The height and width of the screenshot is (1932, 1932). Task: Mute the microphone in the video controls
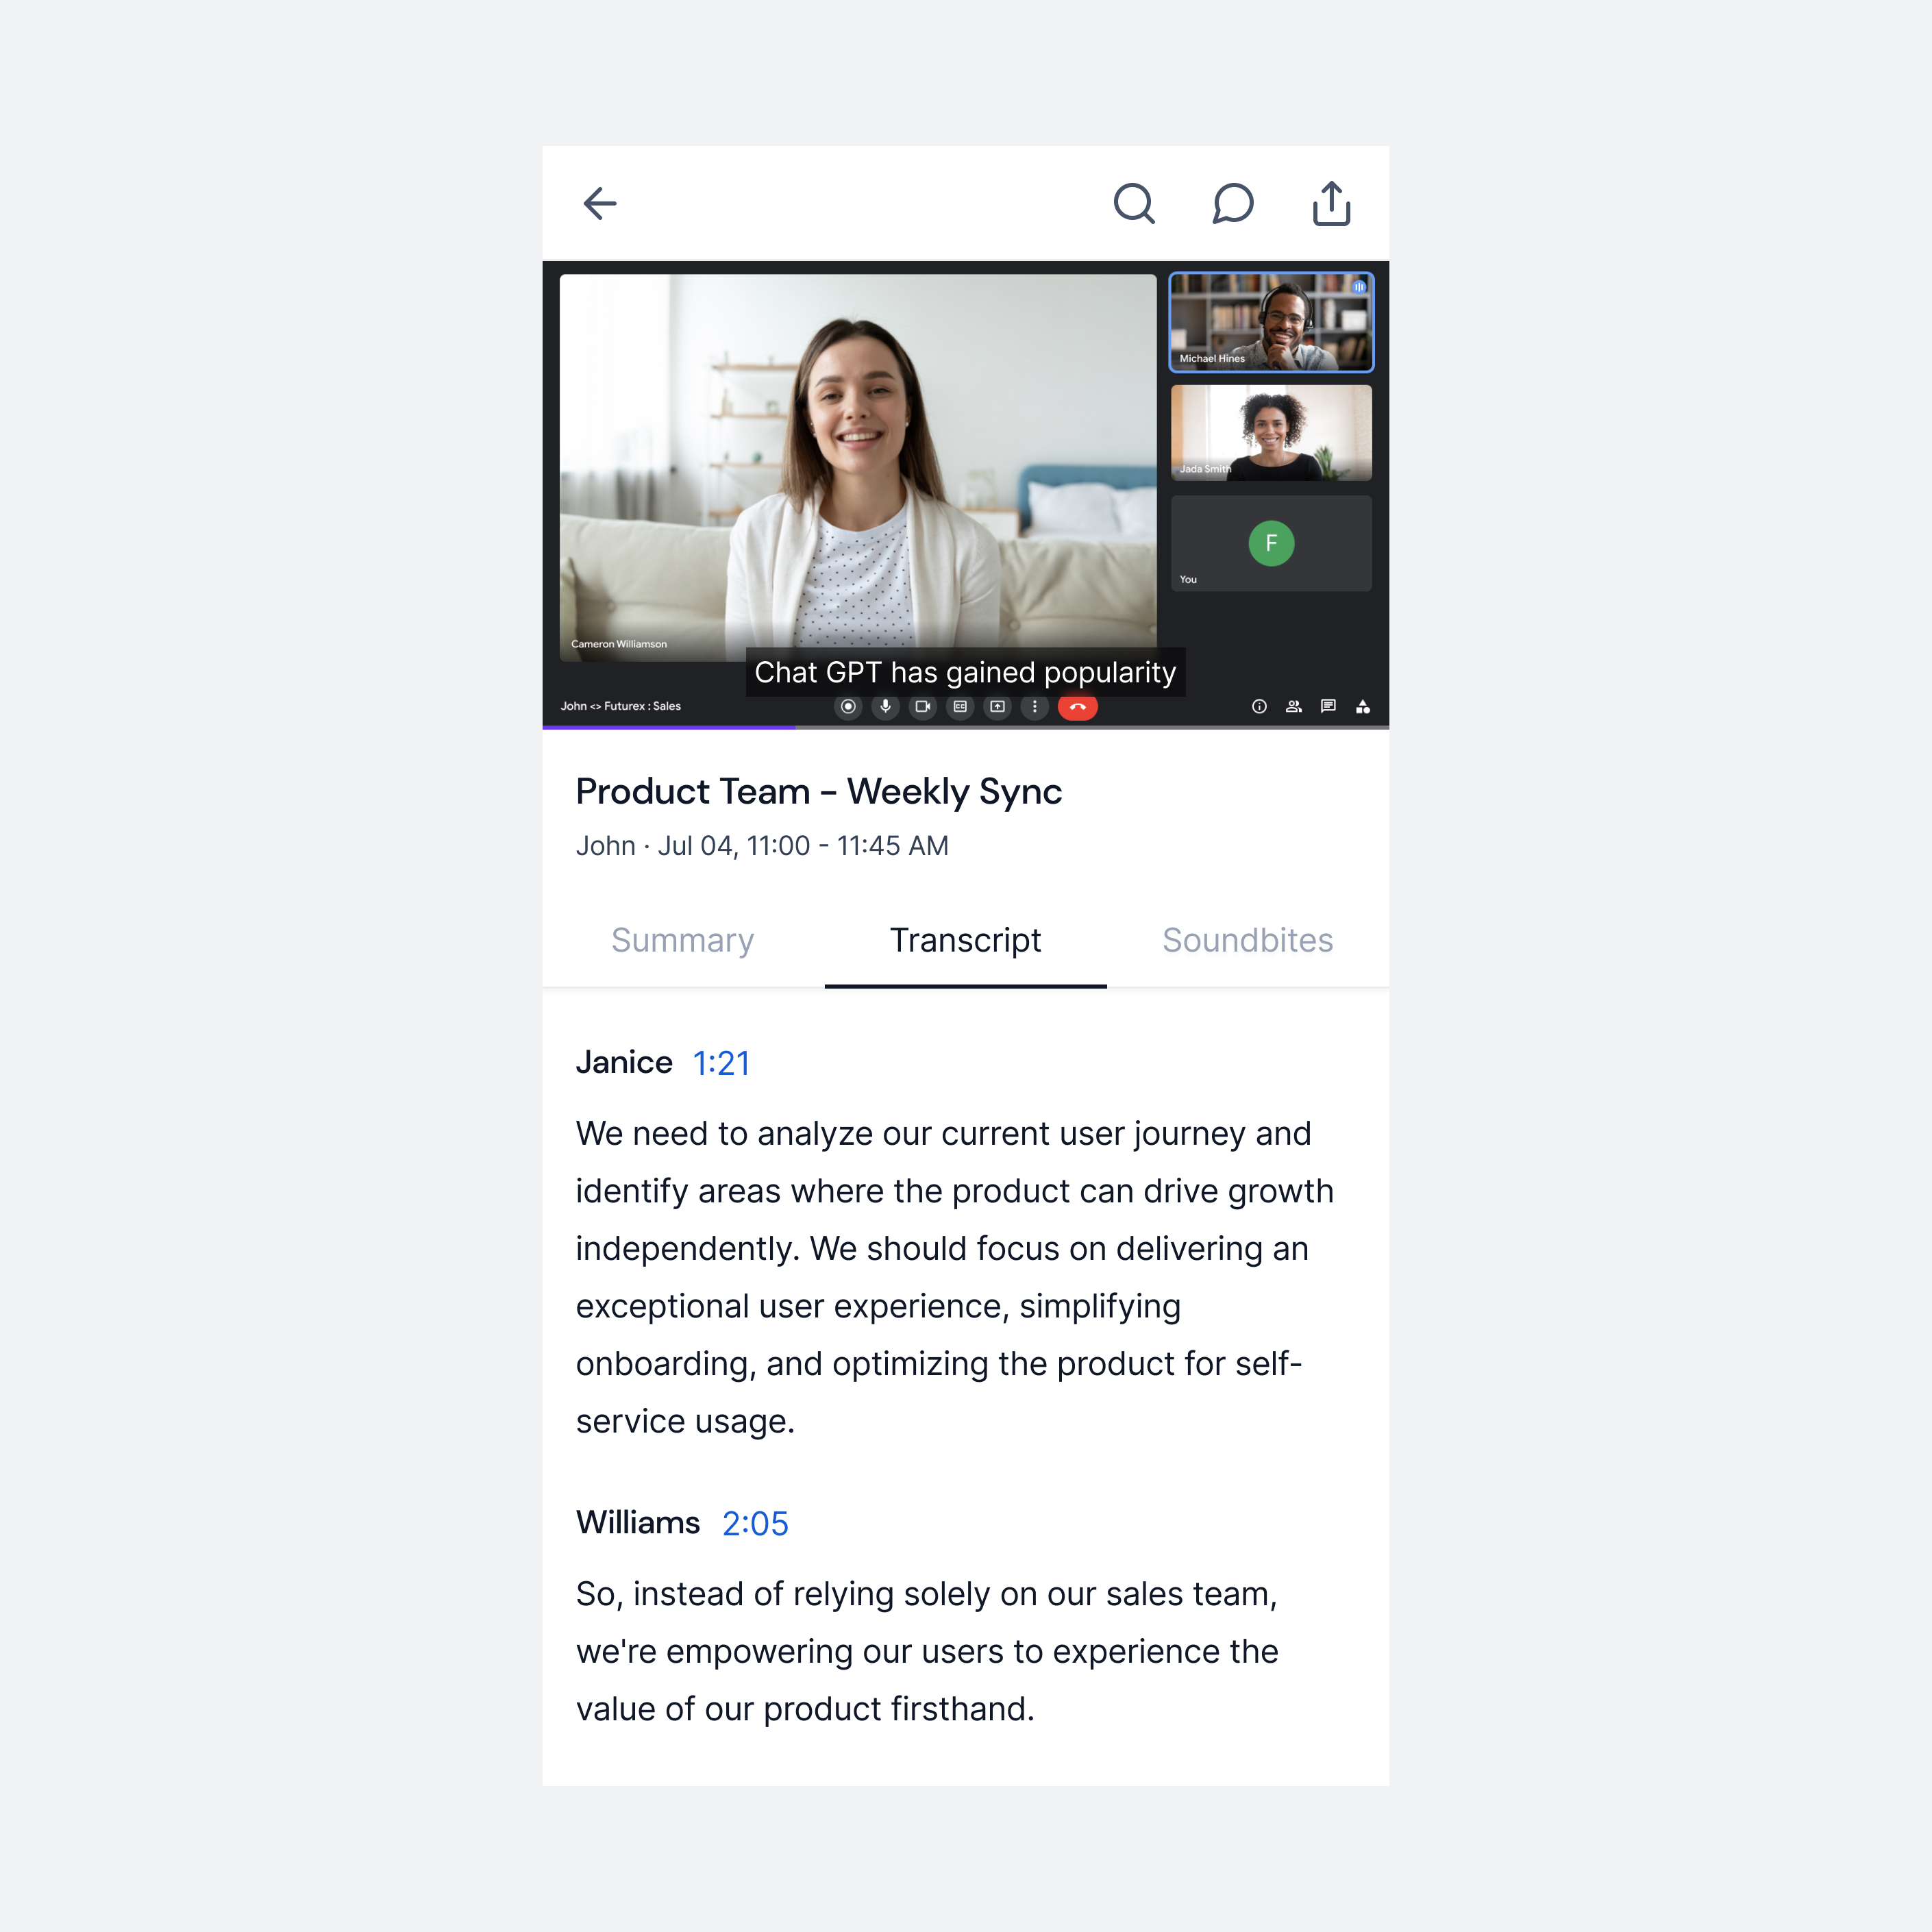[x=886, y=707]
